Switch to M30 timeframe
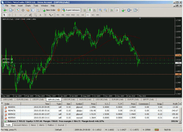The width and height of the screenshot is (183, 132). [73, 15]
